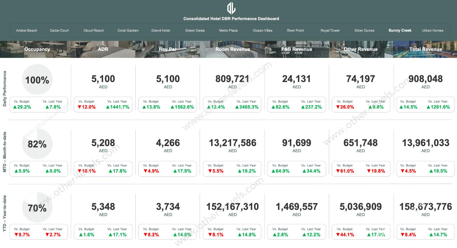Screen dimensions: 457x248
Task: Select the Amber Beach hotel
Action: 27,31
